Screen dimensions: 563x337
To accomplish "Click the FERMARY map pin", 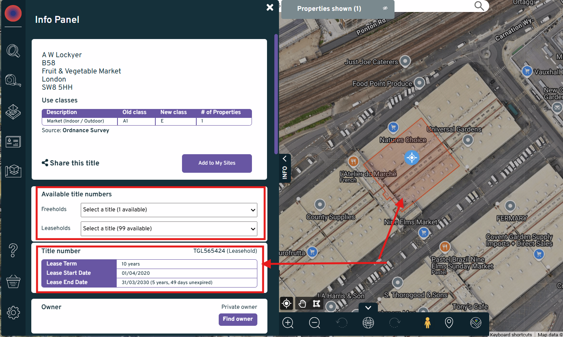I will click(x=510, y=206).
